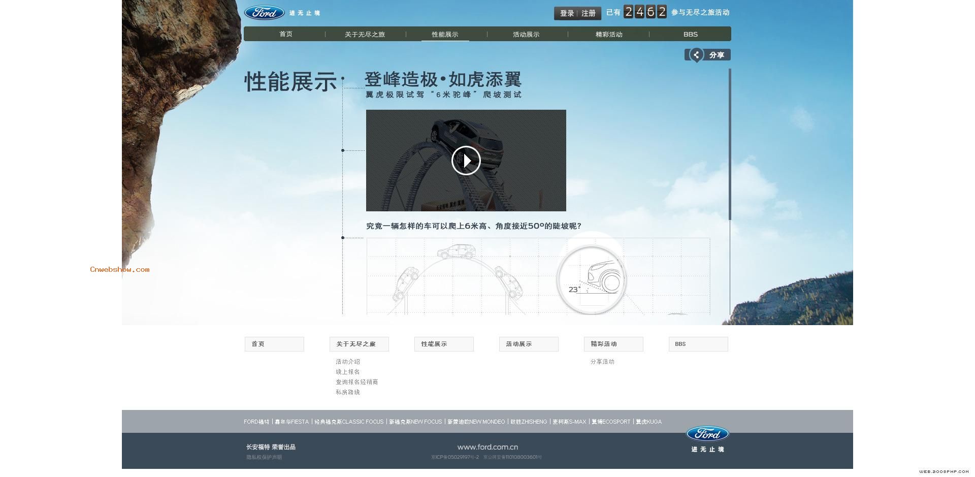
Task: Open the 首页 tab in the top navigation
Action: (286, 34)
